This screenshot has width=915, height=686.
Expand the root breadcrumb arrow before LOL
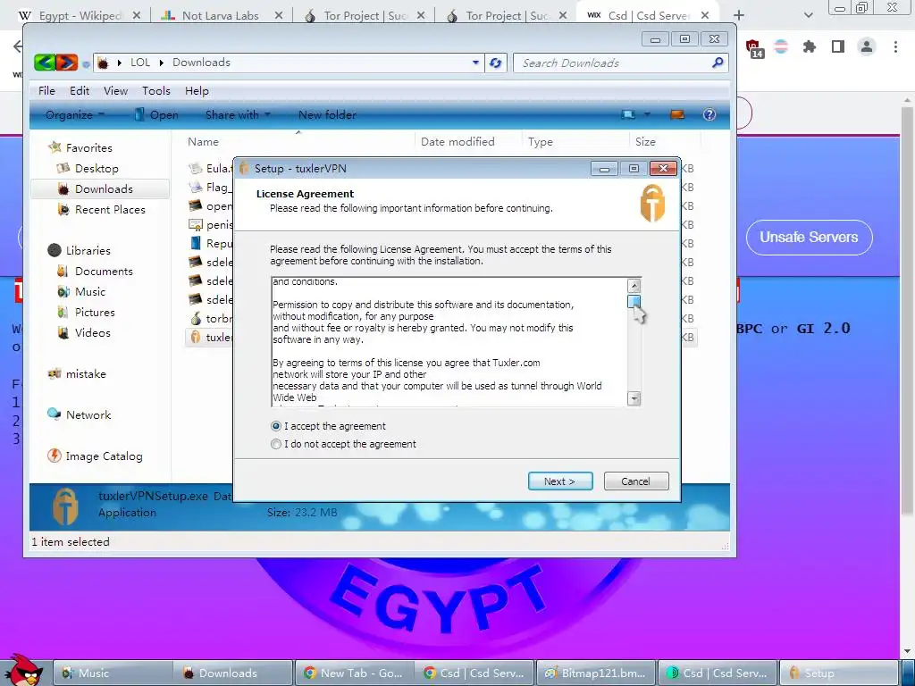point(119,63)
